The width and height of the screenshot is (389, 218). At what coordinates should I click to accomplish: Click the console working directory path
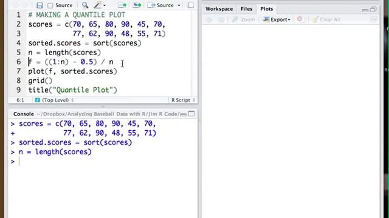(108, 114)
